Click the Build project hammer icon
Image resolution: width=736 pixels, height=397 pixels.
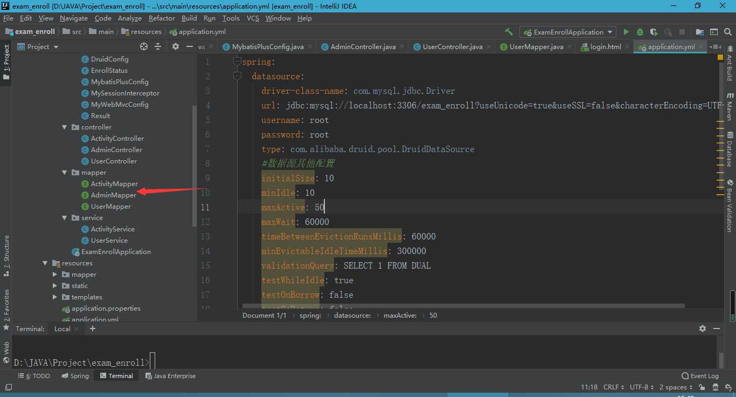[x=509, y=32]
